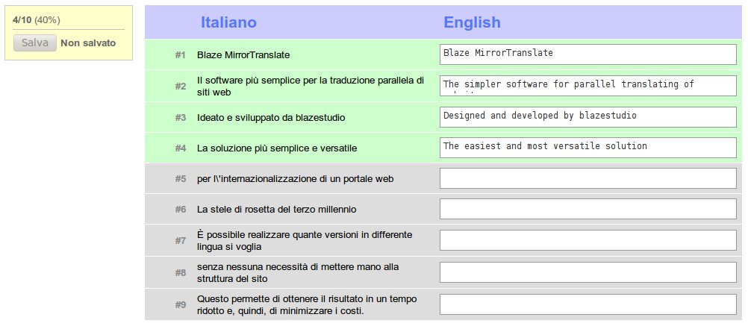Edit English field for row #1
Screen dimensions: 748x326
[x=588, y=54]
